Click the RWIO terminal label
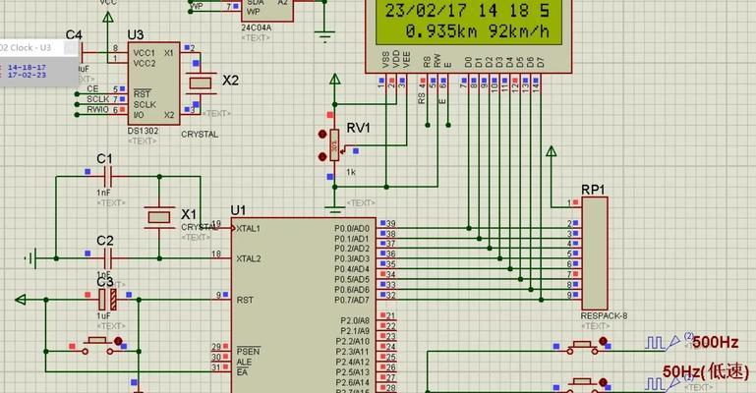This screenshot has height=393, width=756. (98, 109)
